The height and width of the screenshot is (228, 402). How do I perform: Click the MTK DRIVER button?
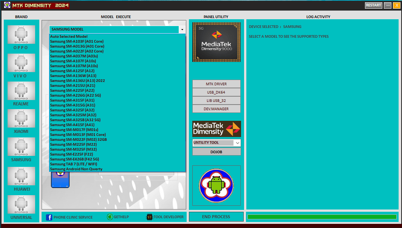point(216,84)
